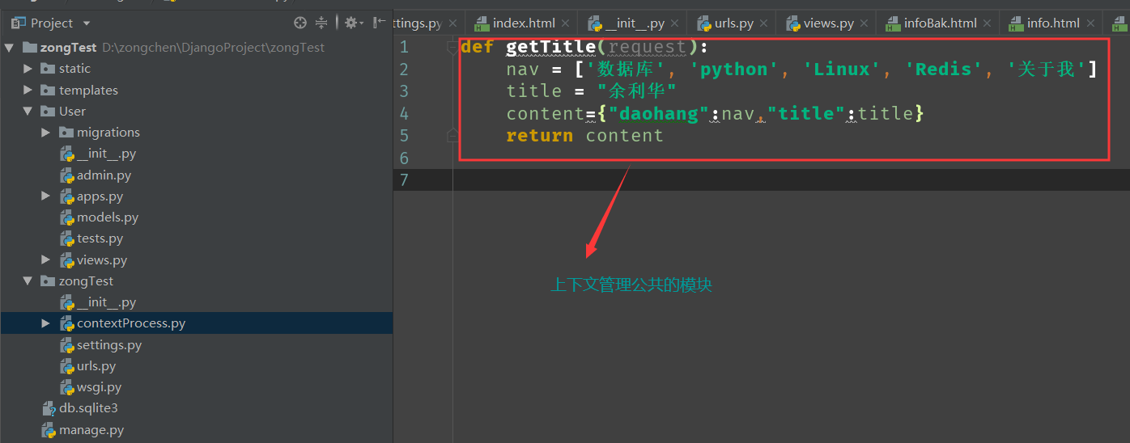Collapse the User folder
The width and height of the screenshot is (1130, 443).
click(x=28, y=111)
